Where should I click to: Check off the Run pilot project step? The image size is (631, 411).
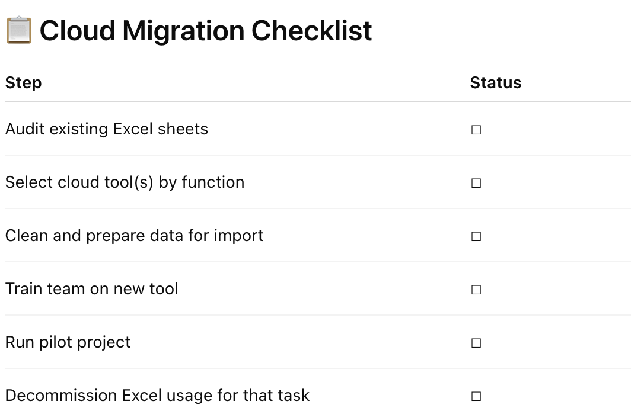476,343
